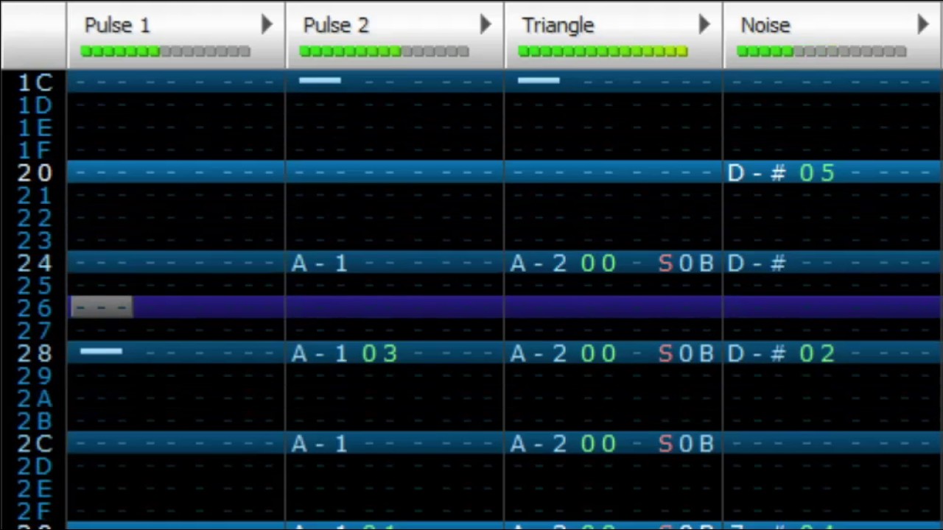Select Noise D-# note at row 24
This screenshot has width=943, height=530.
(x=757, y=264)
